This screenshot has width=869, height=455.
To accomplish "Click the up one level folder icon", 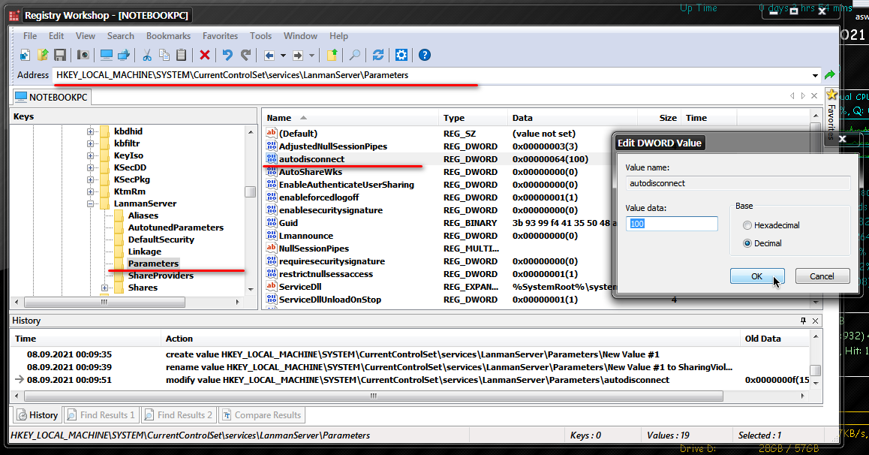I will click(332, 55).
